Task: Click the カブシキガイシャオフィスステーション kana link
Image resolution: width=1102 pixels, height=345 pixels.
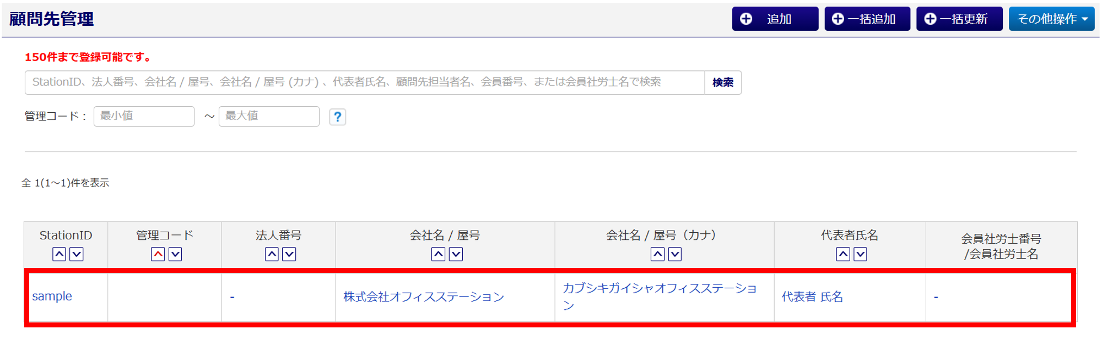Action: pos(660,297)
